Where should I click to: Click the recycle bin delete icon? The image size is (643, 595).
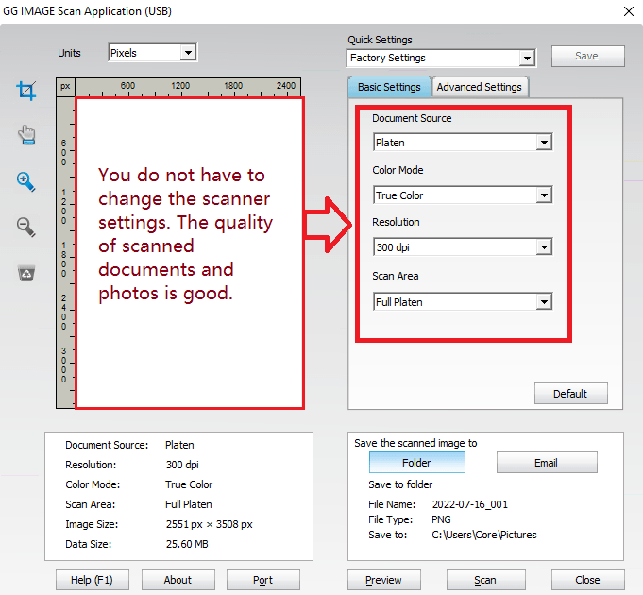(x=26, y=273)
